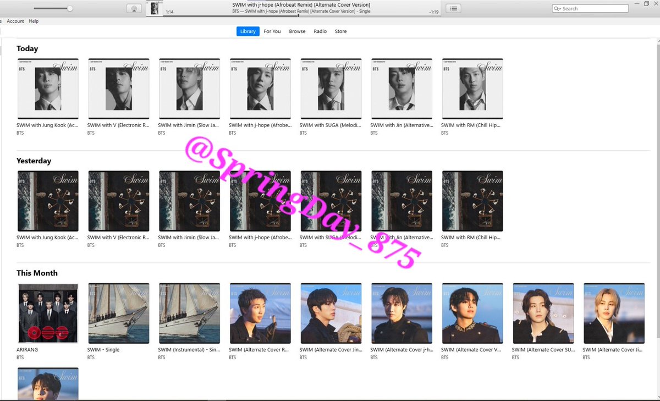Open Today's SWIM with Jung Kook album cover
This screenshot has height=401, width=660.
[x=48, y=89]
